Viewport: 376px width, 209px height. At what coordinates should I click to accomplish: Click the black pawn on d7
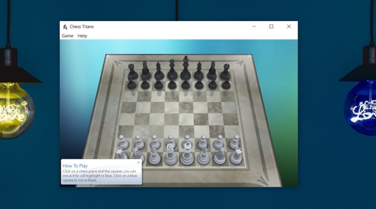[172, 83]
